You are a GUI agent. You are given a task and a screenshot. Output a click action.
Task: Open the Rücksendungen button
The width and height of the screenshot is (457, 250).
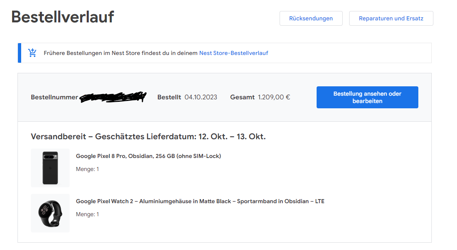point(311,18)
